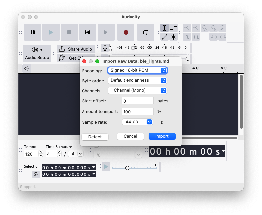Click the playback speed slider knob

coord(127,168)
